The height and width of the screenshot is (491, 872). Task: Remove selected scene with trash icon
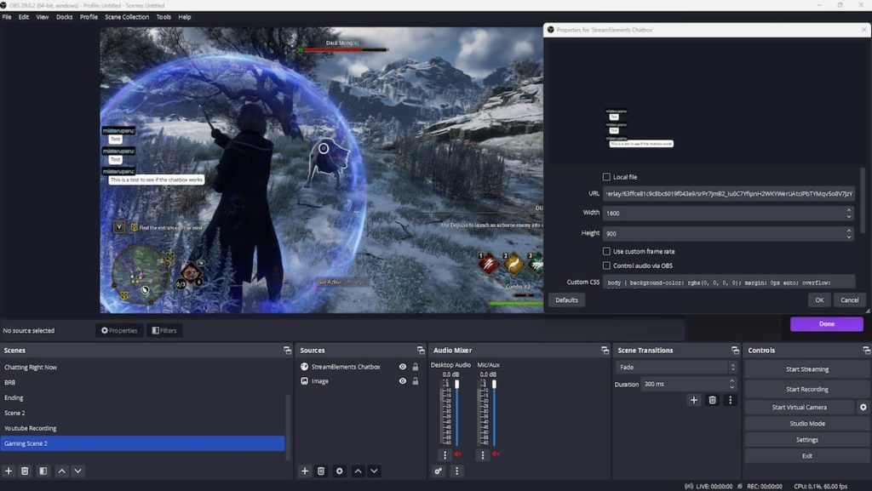click(25, 471)
